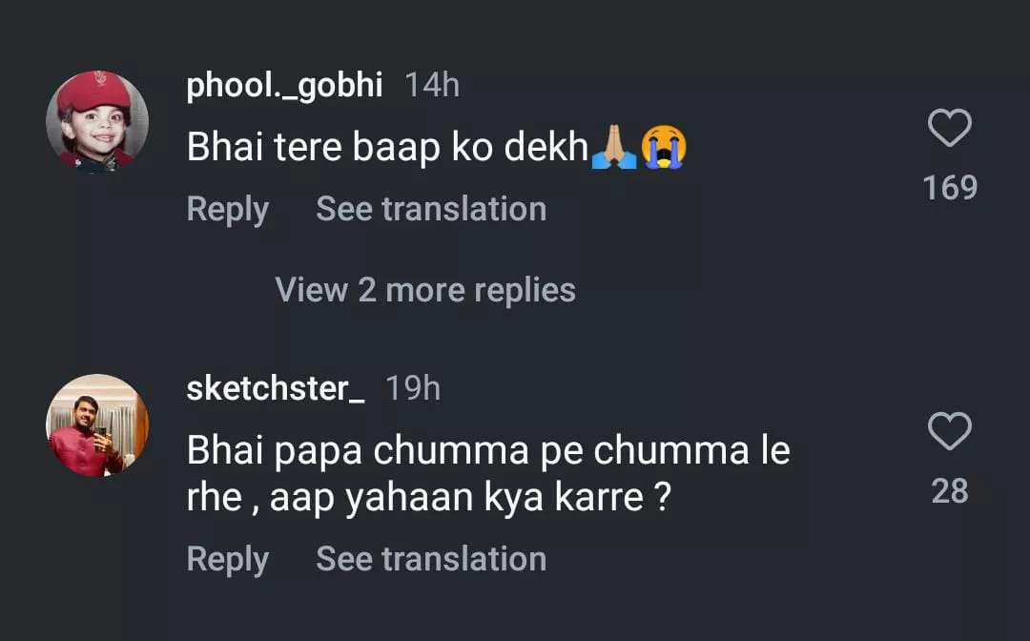1030x641 pixels.
Task: Click the 14h timestamp
Action: click(x=432, y=86)
